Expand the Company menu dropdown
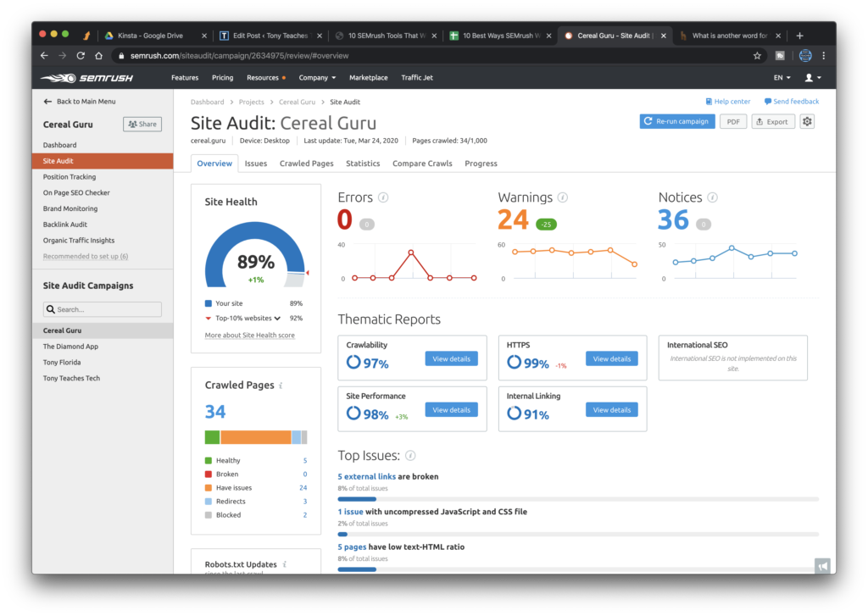 (x=317, y=78)
